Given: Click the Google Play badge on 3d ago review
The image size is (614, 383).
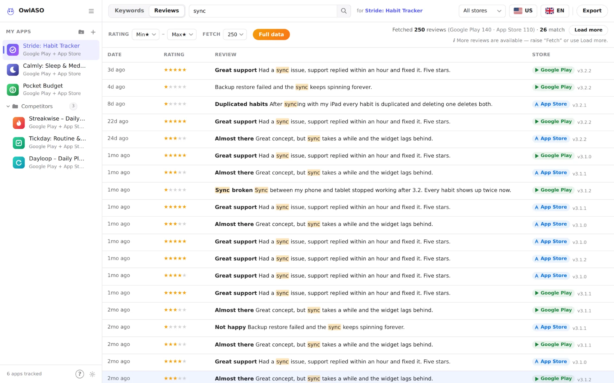Looking at the screenshot, I should pyautogui.click(x=553, y=70).
